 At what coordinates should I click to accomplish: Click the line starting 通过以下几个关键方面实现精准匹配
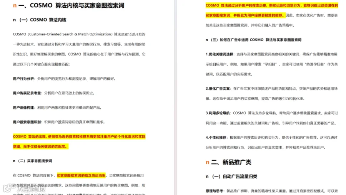pyautogui.click(x=42, y=64)
